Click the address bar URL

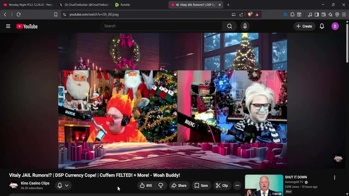[x=94, y=14]
